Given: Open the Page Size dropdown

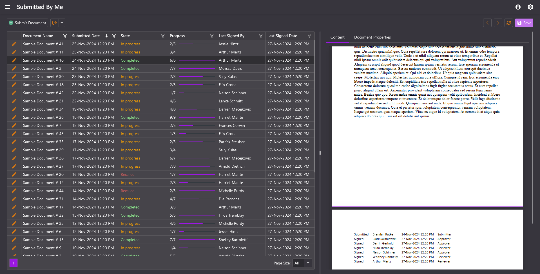Looking at the screenshot, I should point(308,263).
